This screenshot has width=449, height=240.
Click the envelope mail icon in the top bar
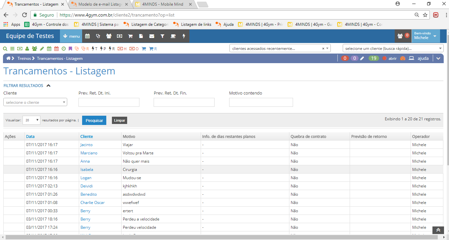(152, 36)
